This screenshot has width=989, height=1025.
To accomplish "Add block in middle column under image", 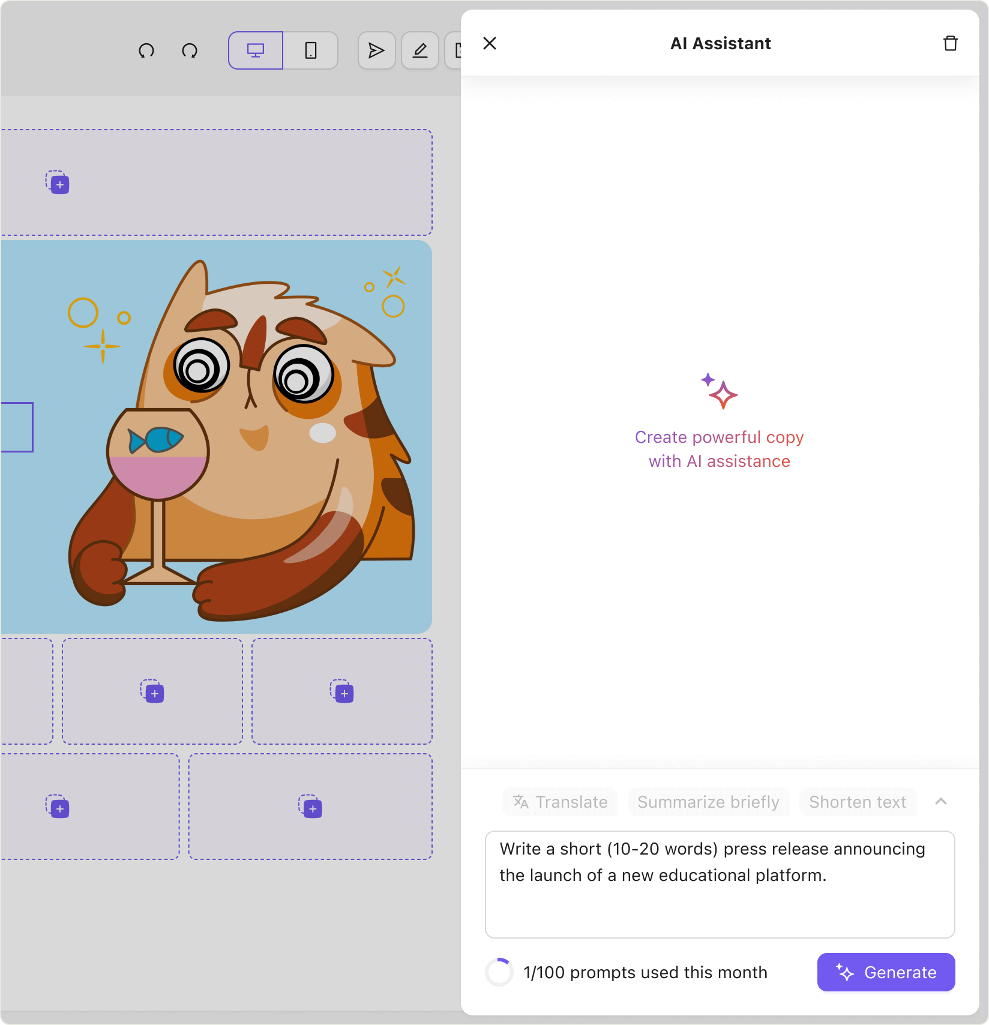I will coord(152,691).
